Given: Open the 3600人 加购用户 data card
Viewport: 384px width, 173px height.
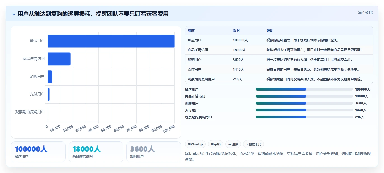Looking at the screenshot, I should (154, 152).
